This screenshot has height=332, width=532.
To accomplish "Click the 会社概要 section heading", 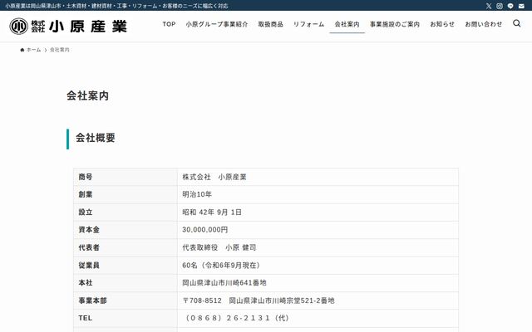I will [96, 138].
